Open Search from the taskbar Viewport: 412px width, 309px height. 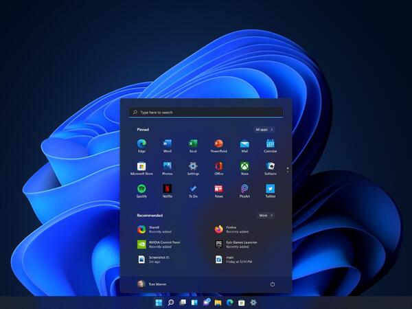171,303
